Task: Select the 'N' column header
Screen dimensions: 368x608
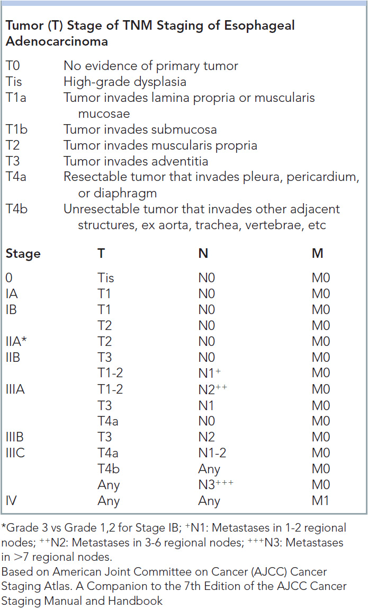Action: pyautogui.click(x=203, y=254)
